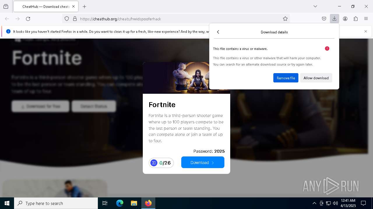373x209 pixels.
Task: Open the Extensions menu
Action: click(356, 19)
